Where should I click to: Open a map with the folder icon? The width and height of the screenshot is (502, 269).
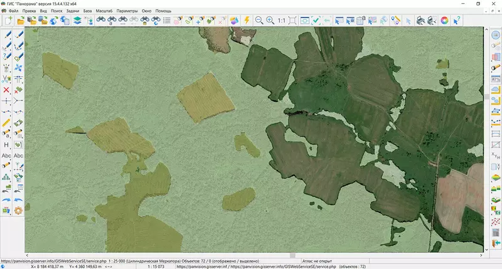coord(20,21)
